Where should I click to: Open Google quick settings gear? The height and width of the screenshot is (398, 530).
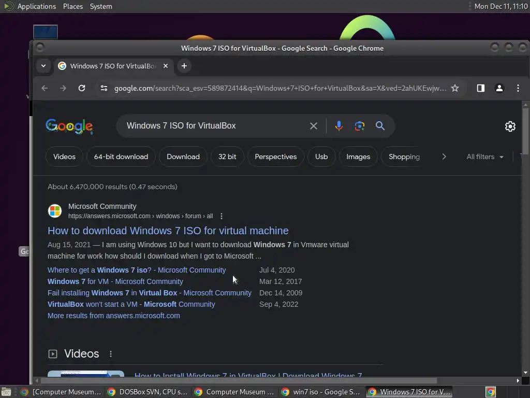click(510, 126)
